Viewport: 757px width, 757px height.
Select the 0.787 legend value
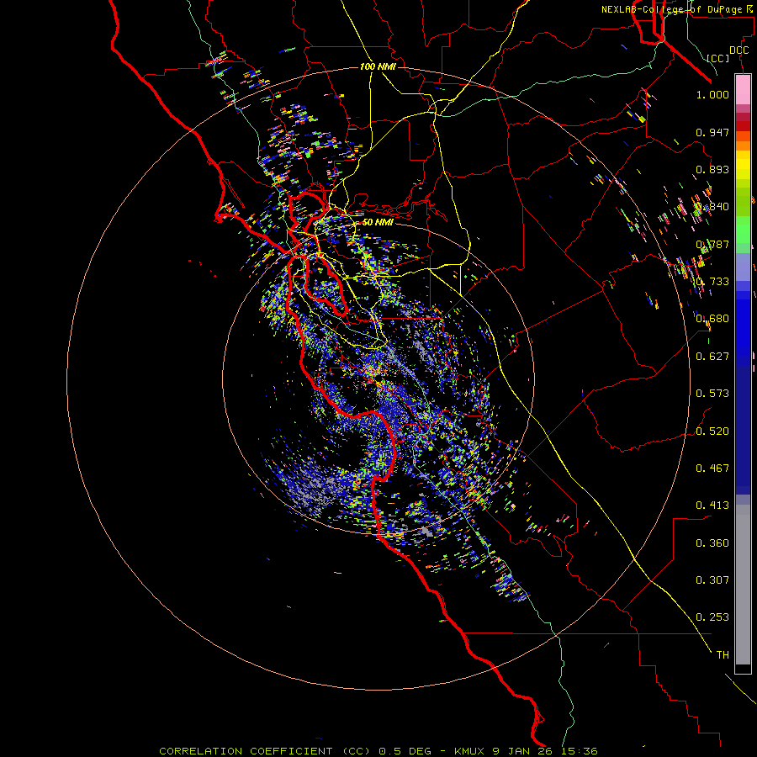[x=712, y=244]
